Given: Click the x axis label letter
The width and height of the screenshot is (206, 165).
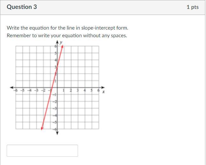Looking at the screenshot, I should tap(103, 92).
